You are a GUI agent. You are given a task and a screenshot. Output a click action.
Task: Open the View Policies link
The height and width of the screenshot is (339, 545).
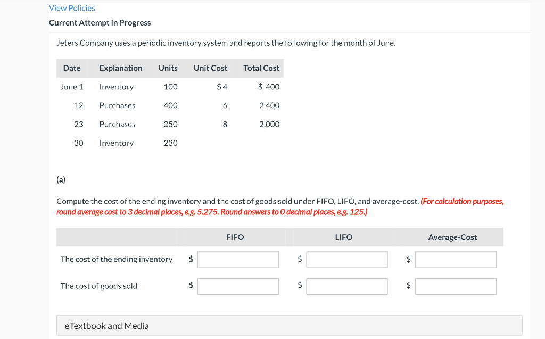pos(72,7)
